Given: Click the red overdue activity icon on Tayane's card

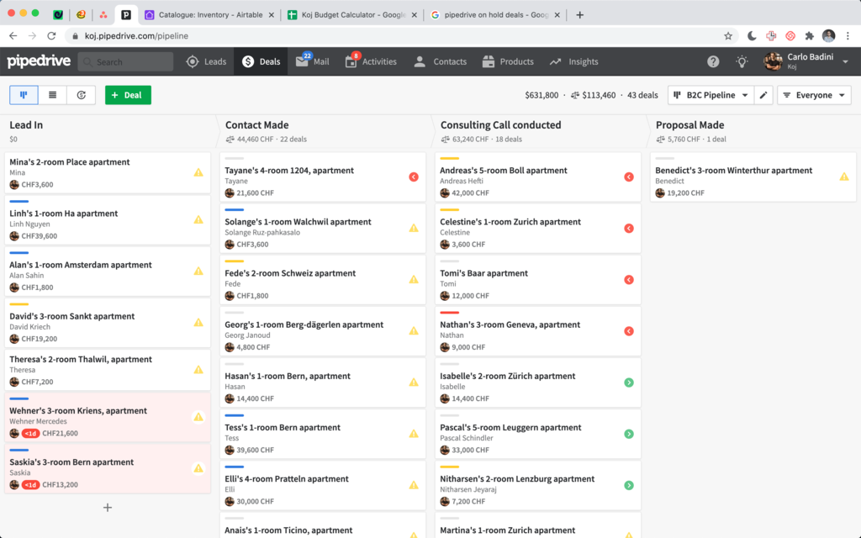Looking at the screenshot, I should (x=412, y=177).
